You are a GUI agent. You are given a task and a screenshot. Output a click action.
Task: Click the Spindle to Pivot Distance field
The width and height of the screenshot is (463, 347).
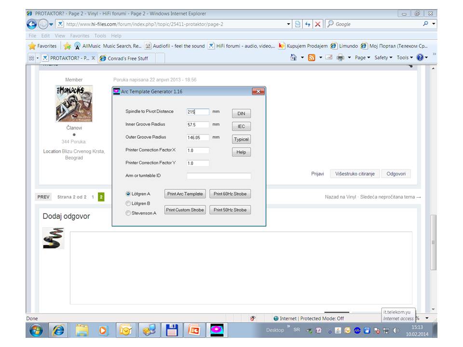tap(198, 112)
